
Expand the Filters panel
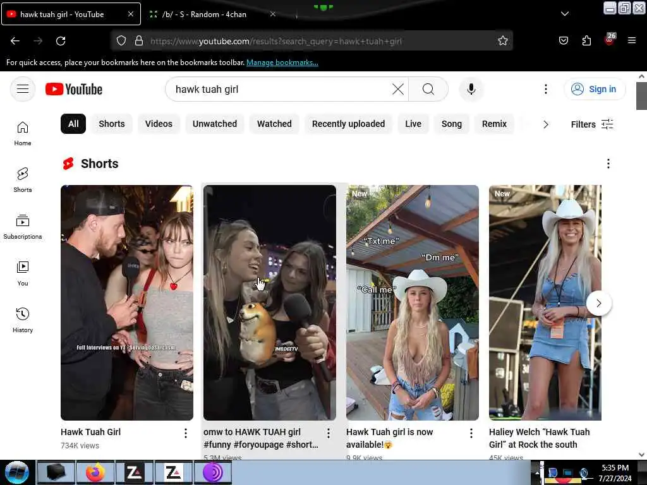591,124
